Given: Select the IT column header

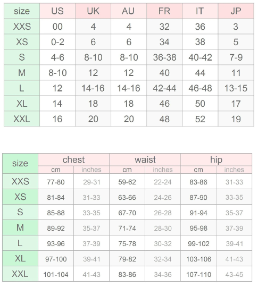Looking at the screenshot, I should (x=200, y=11).
